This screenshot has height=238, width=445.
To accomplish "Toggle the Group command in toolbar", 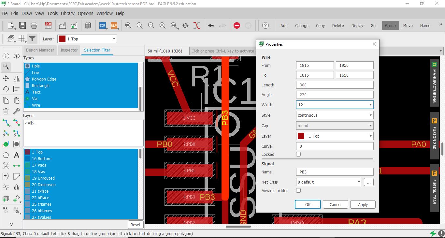I will pos(390,25).
